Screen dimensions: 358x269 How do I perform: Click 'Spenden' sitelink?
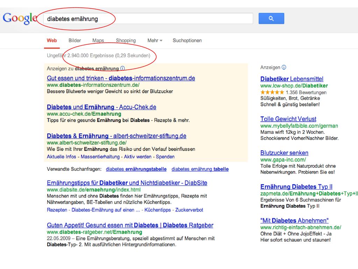pyautogui.click(x=165, y=157)
